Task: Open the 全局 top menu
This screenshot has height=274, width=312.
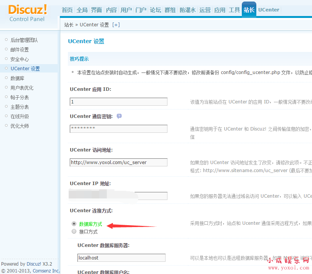Action: click(x=82, y=10)
